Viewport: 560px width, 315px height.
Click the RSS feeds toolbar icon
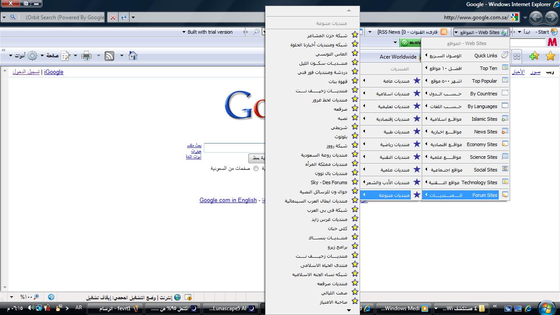(109, 56)
